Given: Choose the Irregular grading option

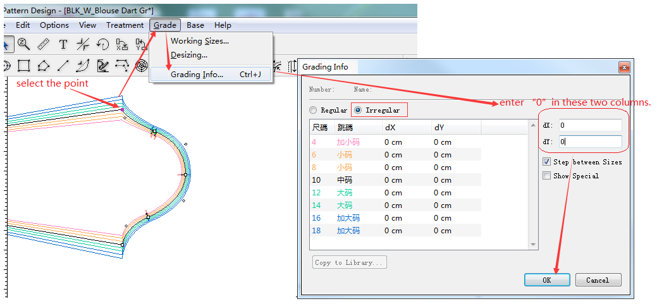Looking at the screenshot, I should 358,110.
